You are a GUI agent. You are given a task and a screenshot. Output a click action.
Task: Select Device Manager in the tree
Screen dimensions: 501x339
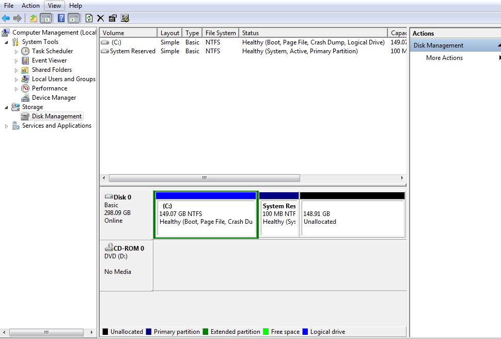[x=54, y=98]
